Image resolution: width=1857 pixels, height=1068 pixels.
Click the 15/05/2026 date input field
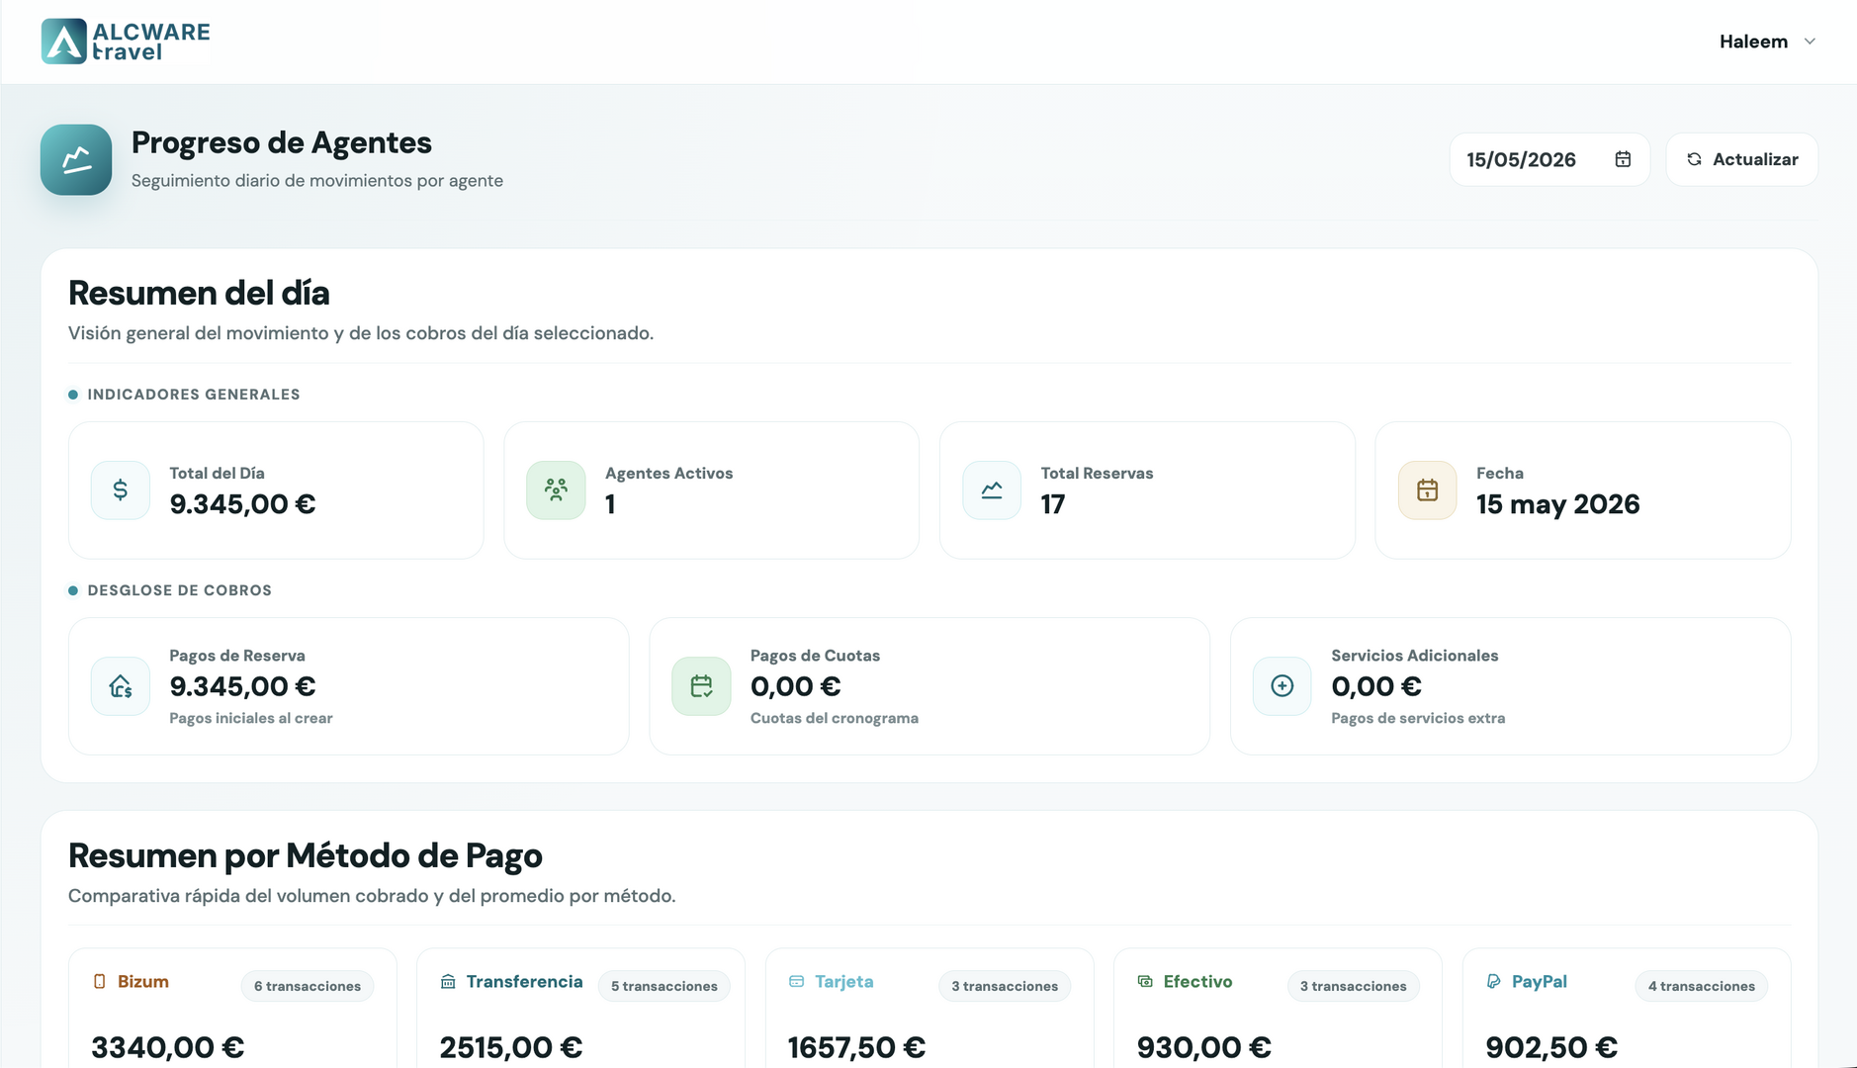(1549, 159)
